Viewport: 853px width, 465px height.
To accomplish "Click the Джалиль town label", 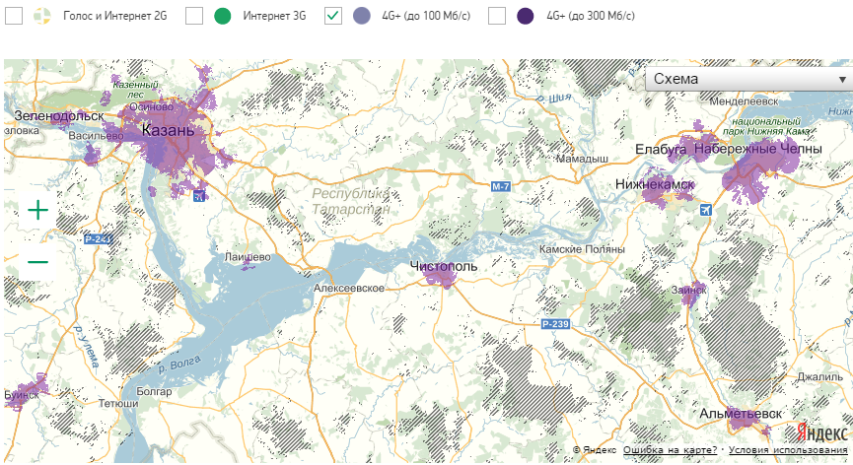I will pos(820,376).
